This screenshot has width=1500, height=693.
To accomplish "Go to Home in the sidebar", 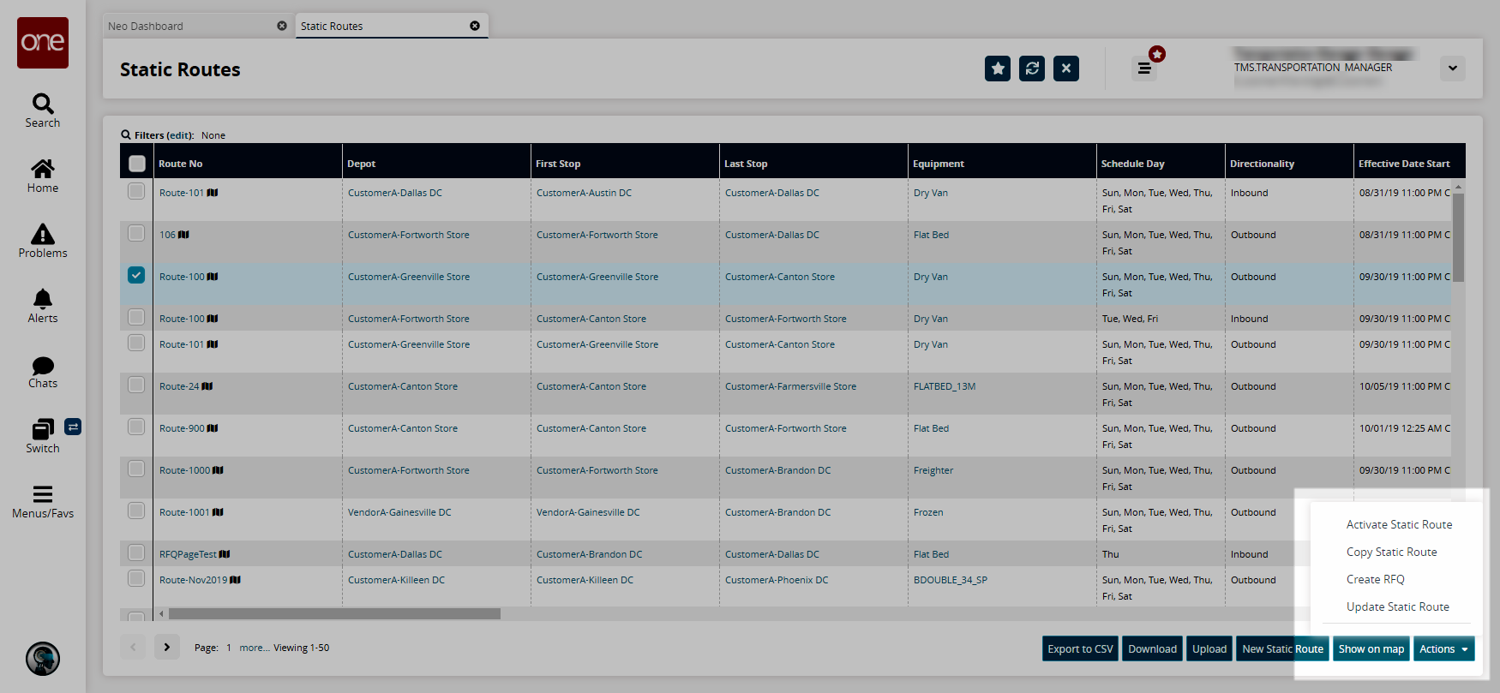I will [43, 176].
